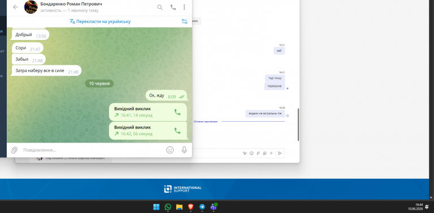Select the 'Ок, жду' message
The image size is (434, 213).
tap(167, 95)
